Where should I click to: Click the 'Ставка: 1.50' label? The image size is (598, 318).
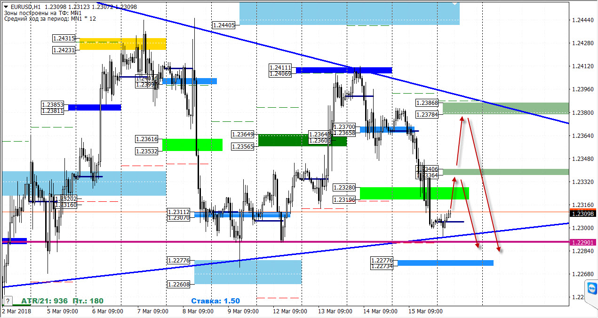215,301
